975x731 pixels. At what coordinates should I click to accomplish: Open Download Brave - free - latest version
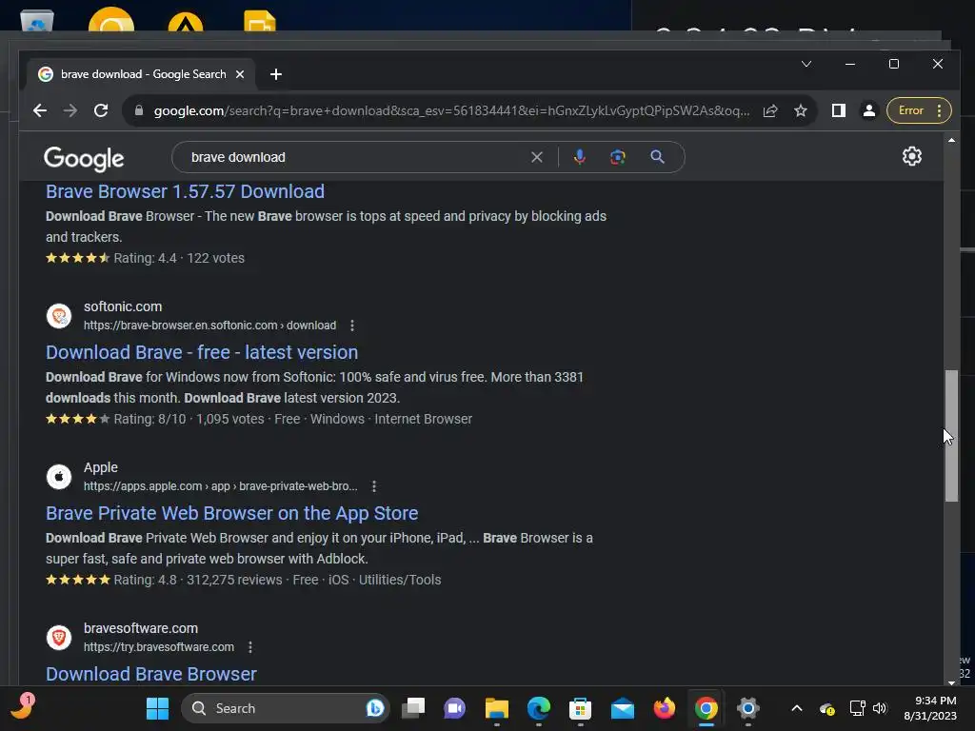coord(202,352)
